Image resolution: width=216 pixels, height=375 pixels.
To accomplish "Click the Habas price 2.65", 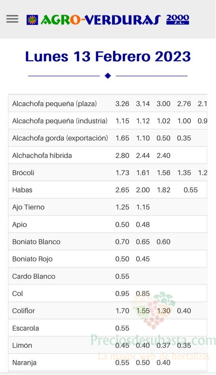I will tap(122, 190).
